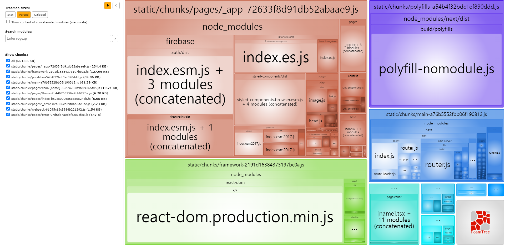The height and width of the screenshot is (245, 505).
Task: Select DBContext.tsx block
Action: (x=351, y=108)
